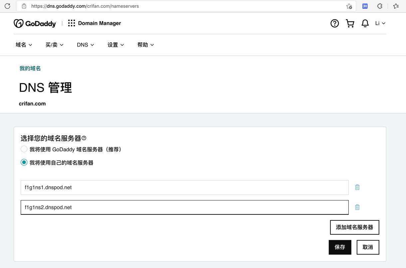Open the Domain Manager link
Viewport: 406px width, 268px height.
tap(100, 23)
